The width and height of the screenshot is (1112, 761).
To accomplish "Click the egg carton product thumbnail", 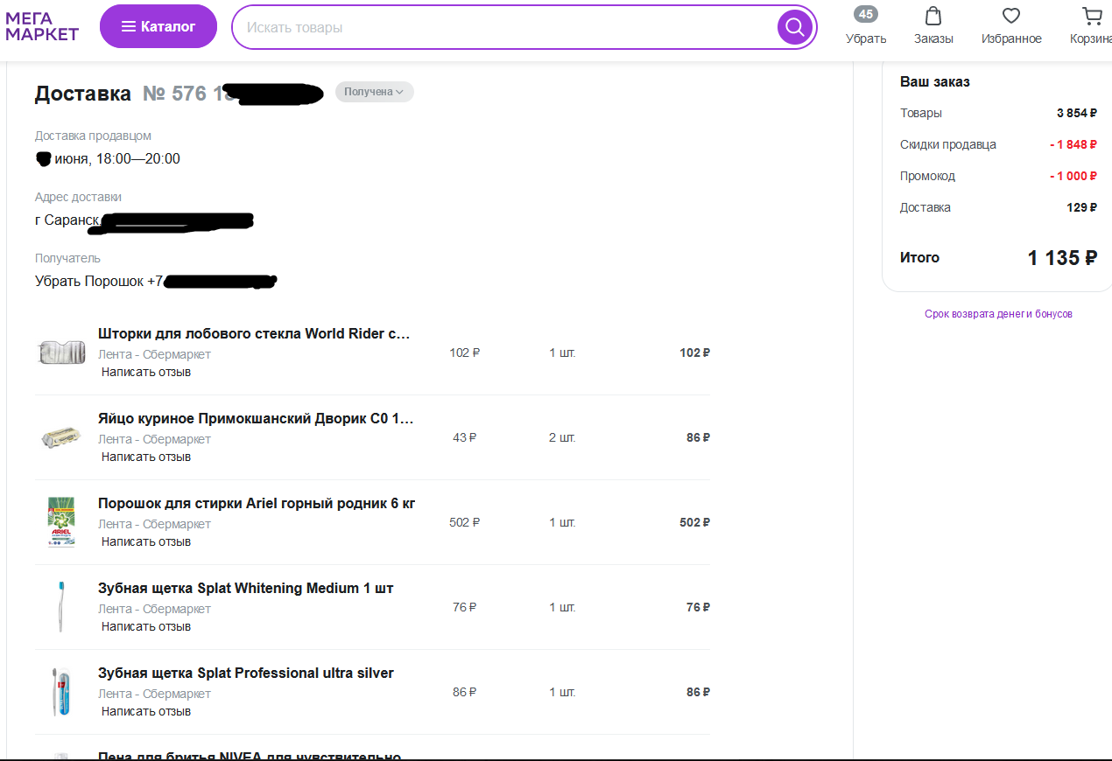I will (61, 437).
